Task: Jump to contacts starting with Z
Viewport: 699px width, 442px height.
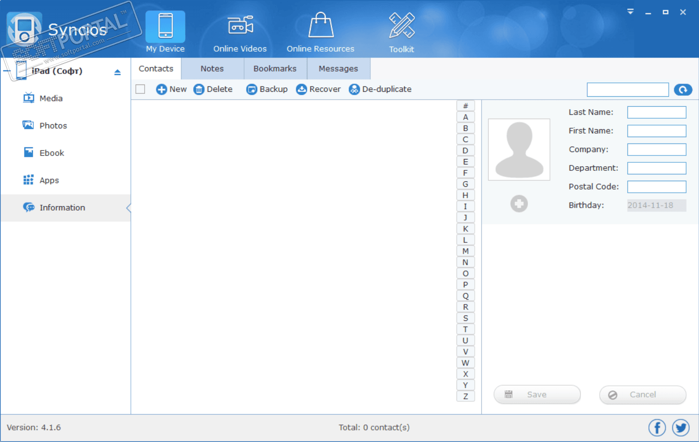Action: (465, 396)
